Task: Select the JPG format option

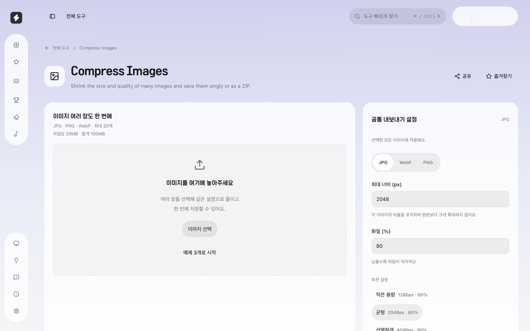Action: click(383, 162)
